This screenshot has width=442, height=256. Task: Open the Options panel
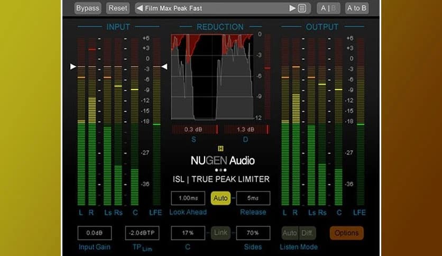click(347, 233)
